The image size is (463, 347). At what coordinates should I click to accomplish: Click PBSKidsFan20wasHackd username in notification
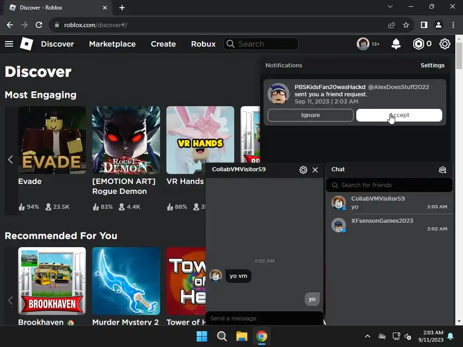click(x=330, y=87)
